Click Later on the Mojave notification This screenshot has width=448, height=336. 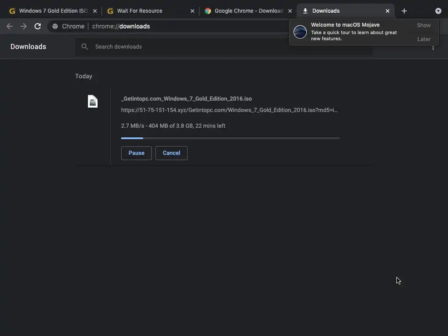(423, 39)
